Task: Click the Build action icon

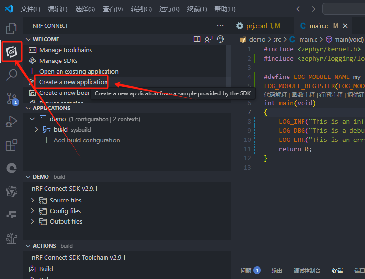Action: [x=32, y=269]
